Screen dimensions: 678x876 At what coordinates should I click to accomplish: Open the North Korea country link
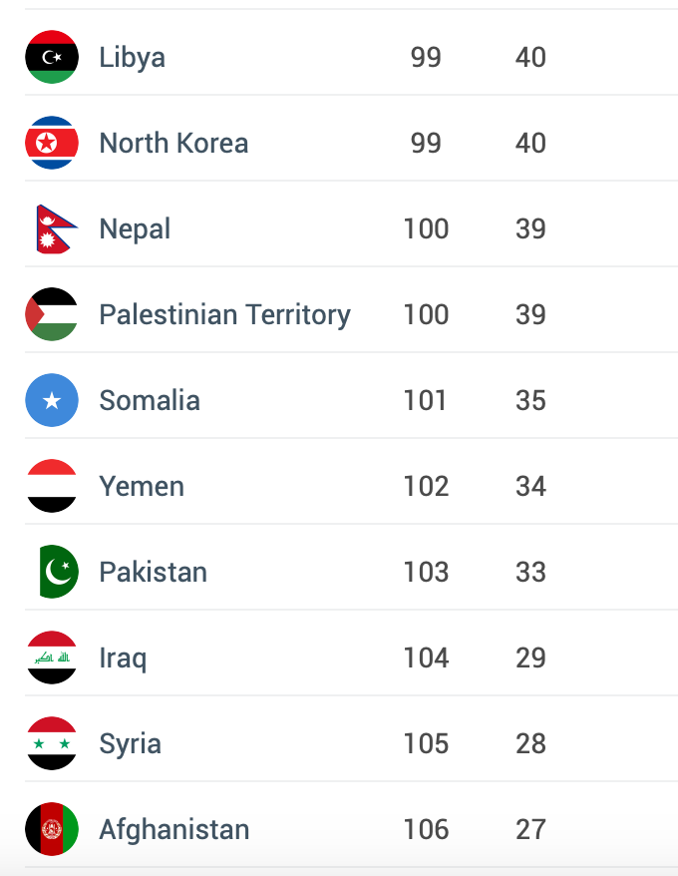173,143
